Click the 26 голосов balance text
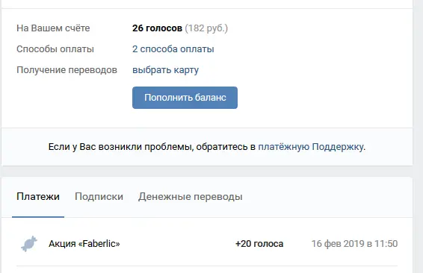Image resolution: width=423 pixels, height=273 pixels. click(157, 28)
